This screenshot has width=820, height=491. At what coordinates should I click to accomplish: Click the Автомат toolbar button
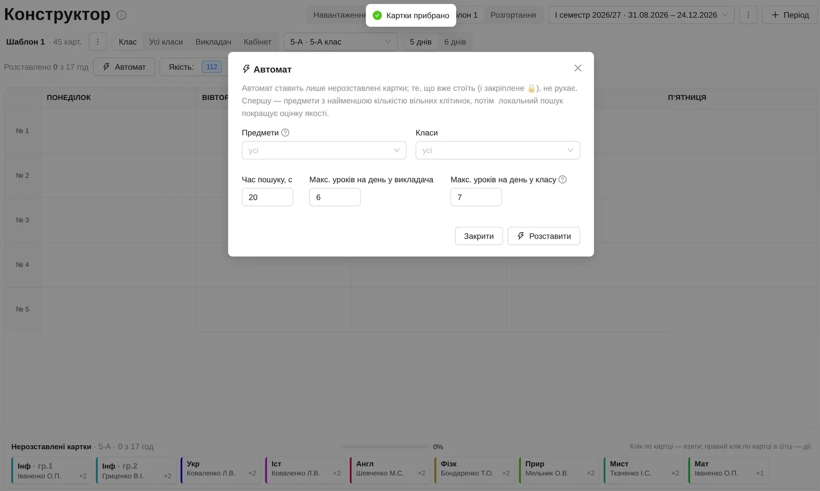click(x=124, y=67)
